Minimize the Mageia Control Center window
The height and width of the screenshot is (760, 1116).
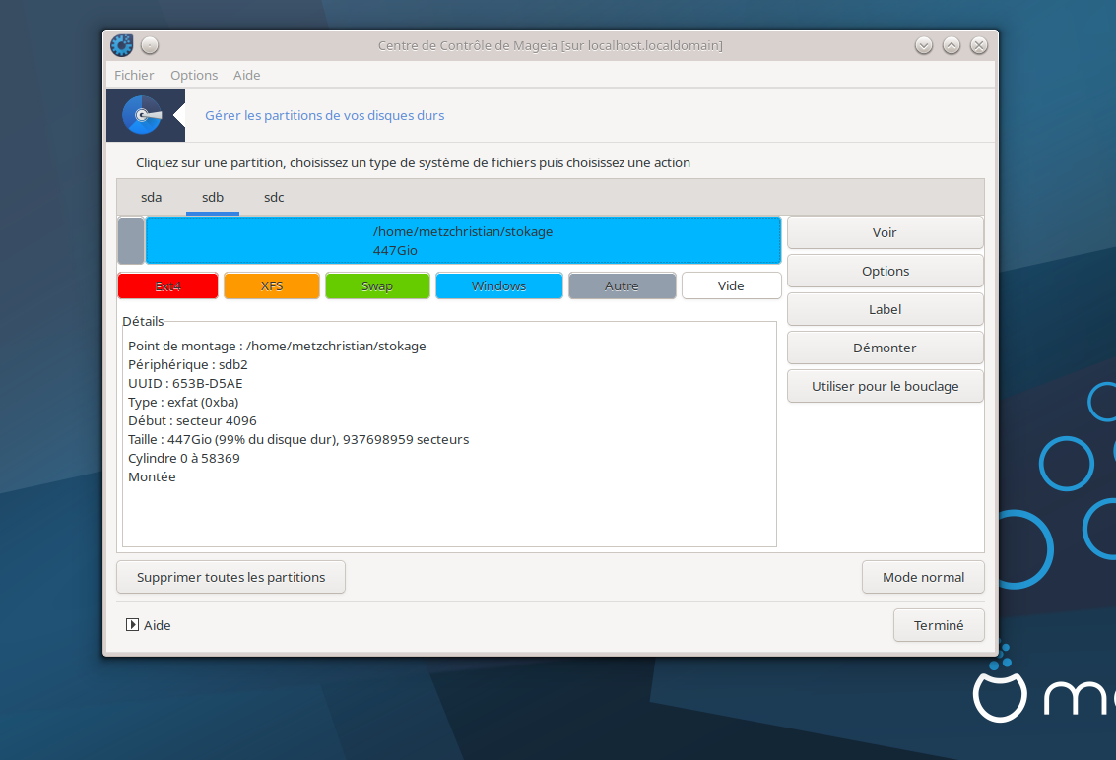[x=923, y=45]
